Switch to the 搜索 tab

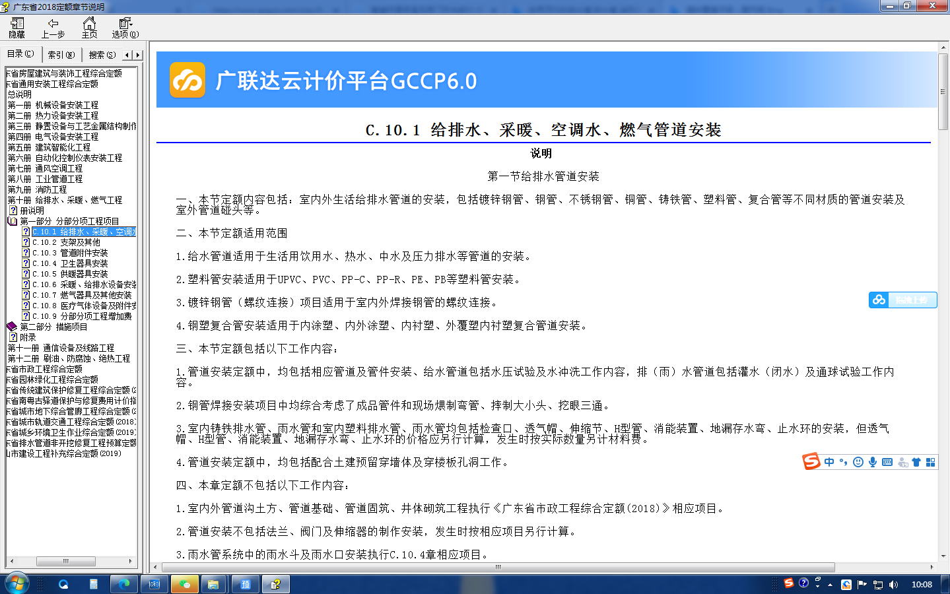click(102, 55)
